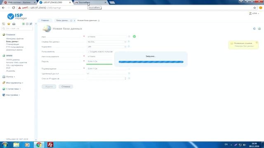
Task: Click the security warning icon in address bar
Action: point(19,8)
